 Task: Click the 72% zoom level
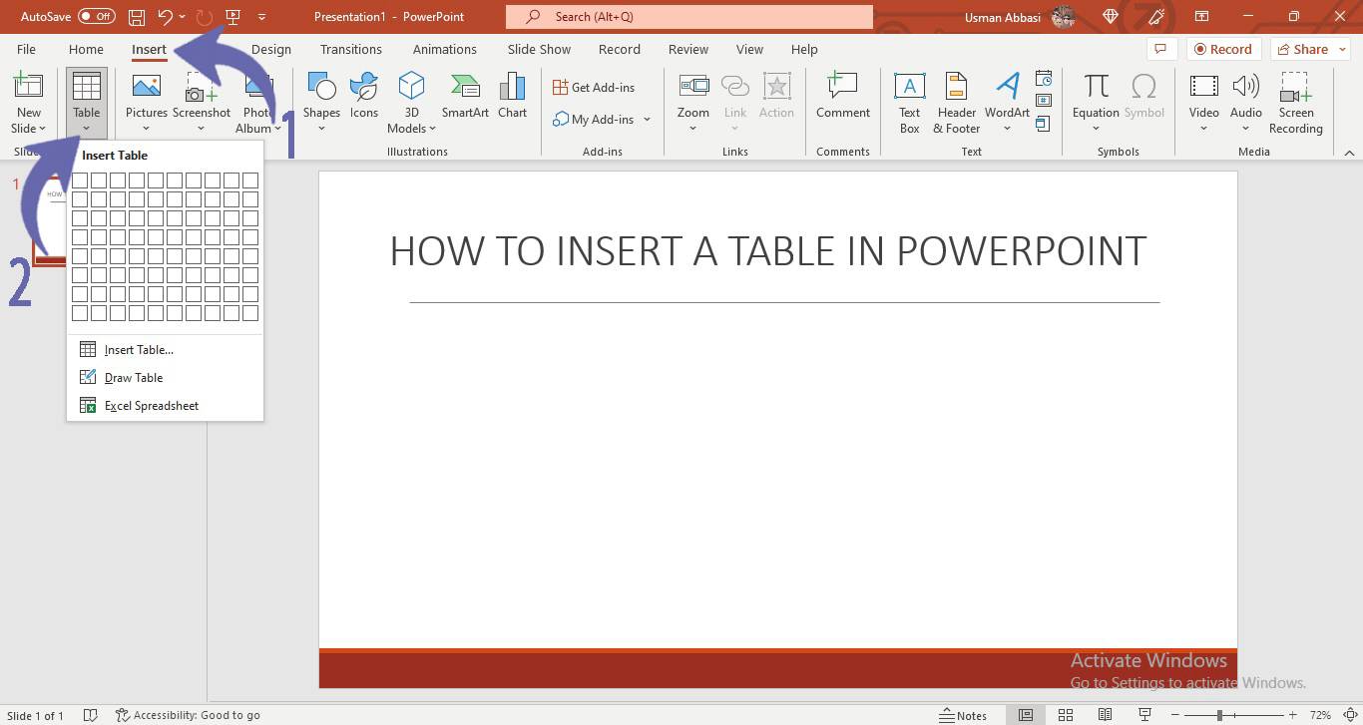click(x=1320, y=715)
